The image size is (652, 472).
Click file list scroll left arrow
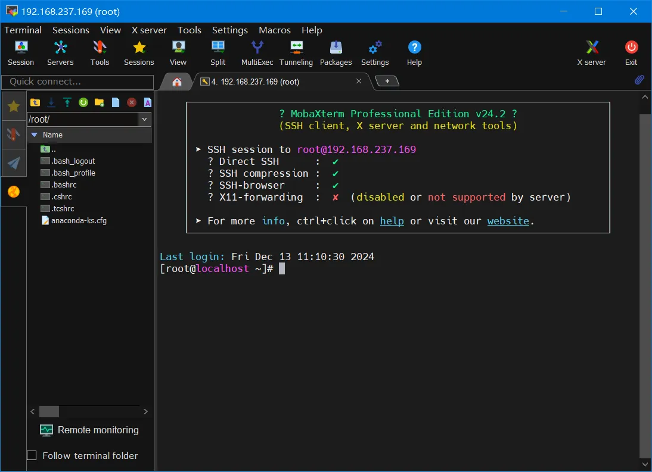click(32, 411)
